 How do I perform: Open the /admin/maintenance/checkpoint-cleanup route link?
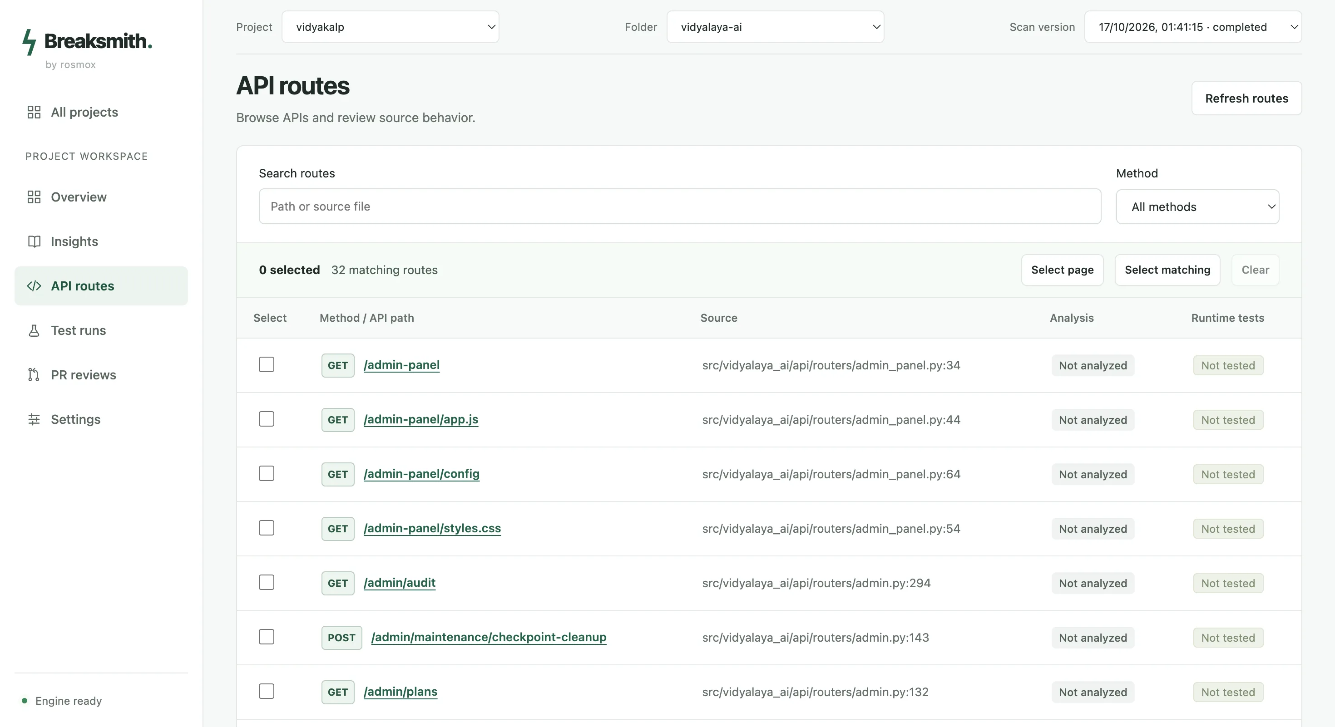(489, 638)
